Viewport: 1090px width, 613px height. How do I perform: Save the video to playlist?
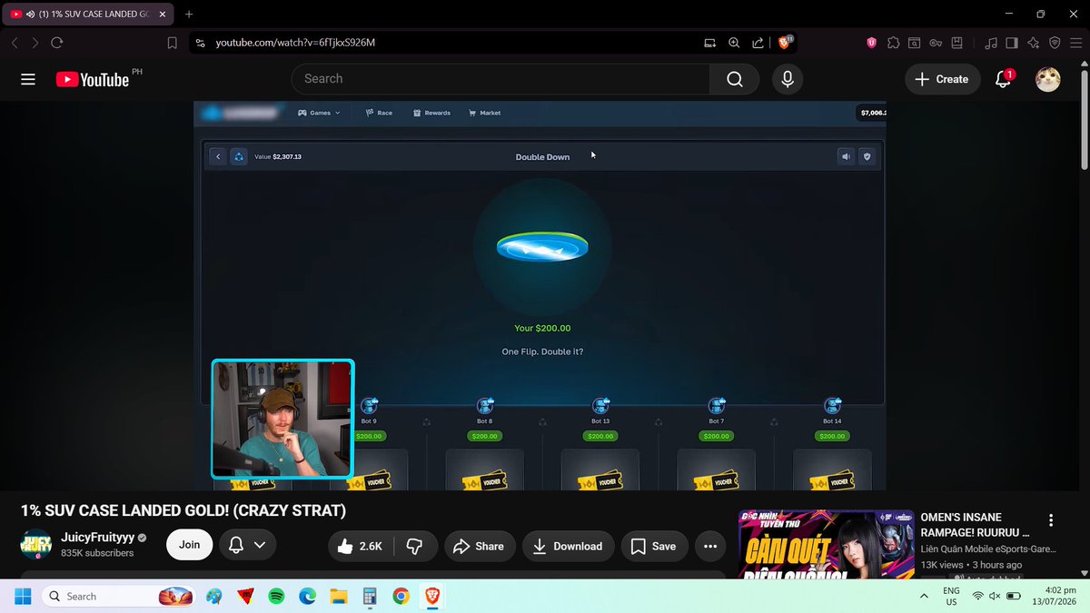tap(654, 546)
